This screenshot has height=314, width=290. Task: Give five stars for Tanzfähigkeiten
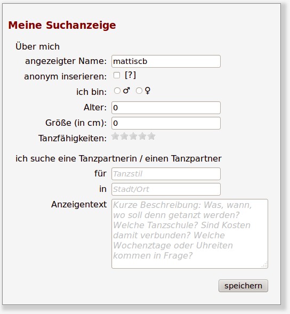coord(151,136)
